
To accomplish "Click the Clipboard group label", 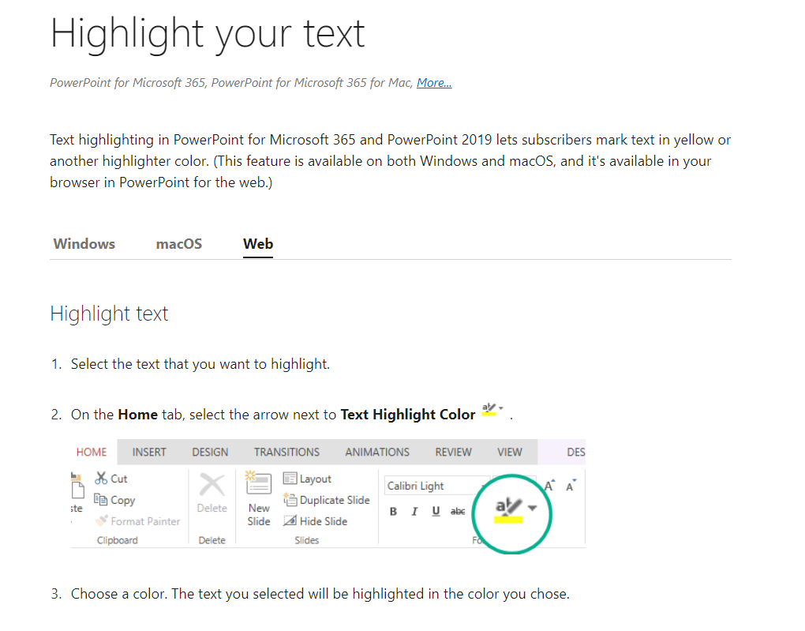I will (117, 540).
